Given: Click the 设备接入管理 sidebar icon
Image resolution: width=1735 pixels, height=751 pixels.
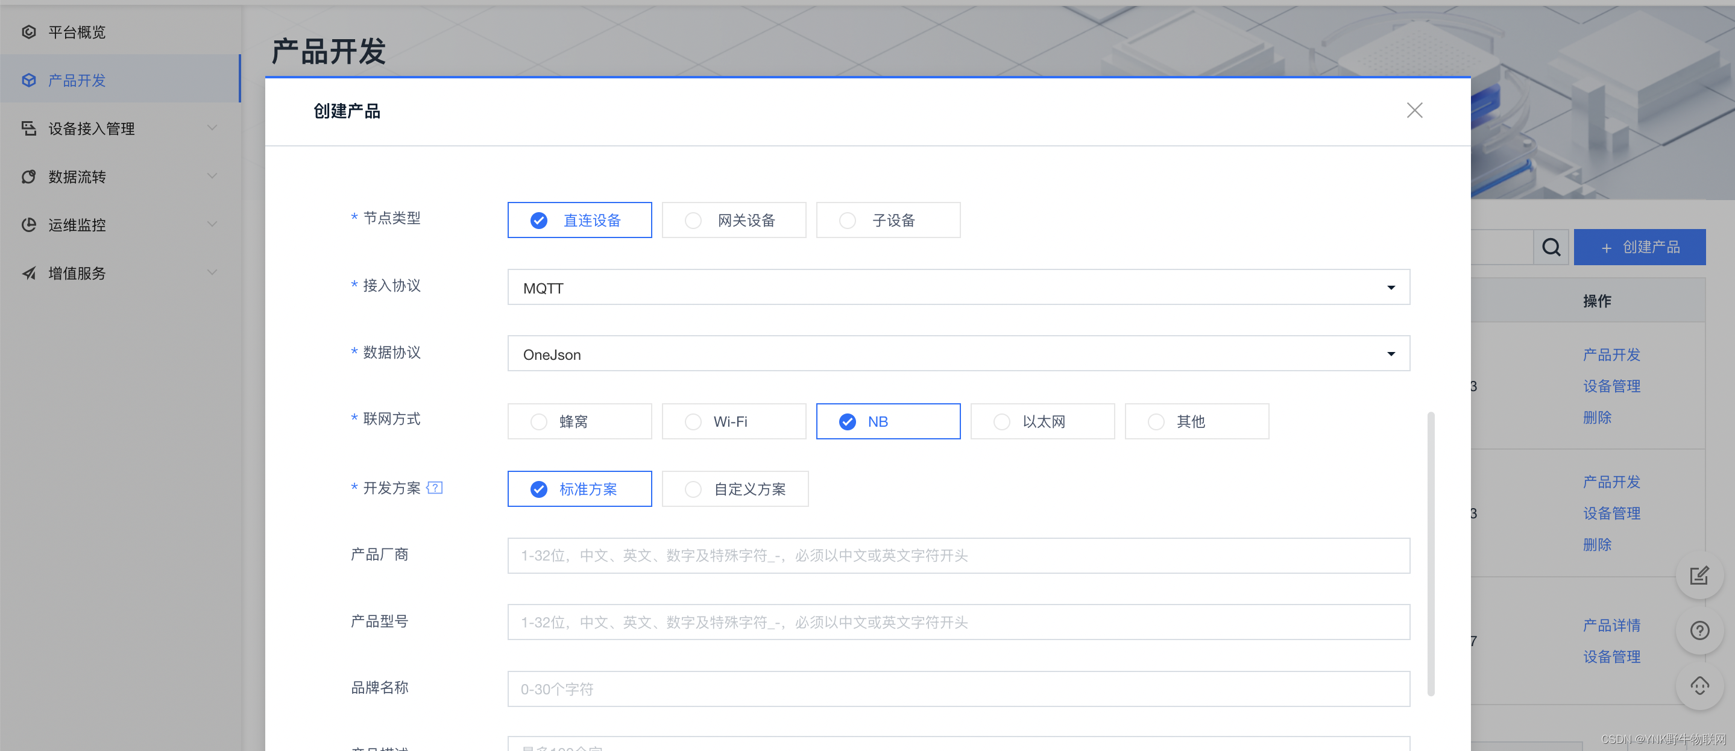Looking at the screenshot, I should [x=28, y=128].
